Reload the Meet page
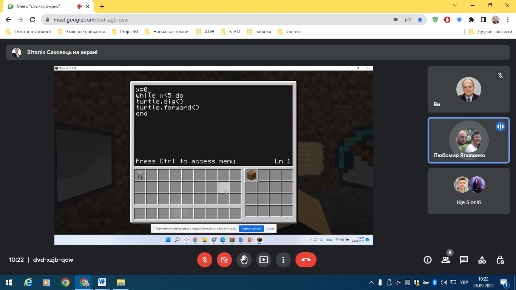 pyautogui.click(x=32, y=20)
